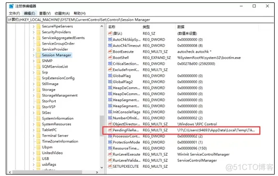Select the SQMServiceList tree item
This screenshot has width=278, height=176.
pyautogui.click(x=55, y=67)
